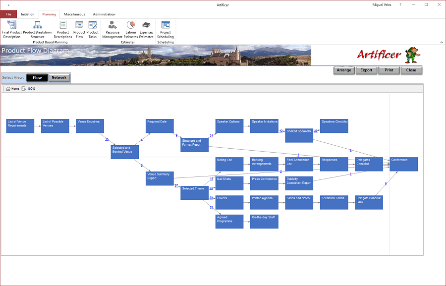Select Required Date node
Image resolution: width=446 pixels, height=286 pixels.
click(160, 126)
